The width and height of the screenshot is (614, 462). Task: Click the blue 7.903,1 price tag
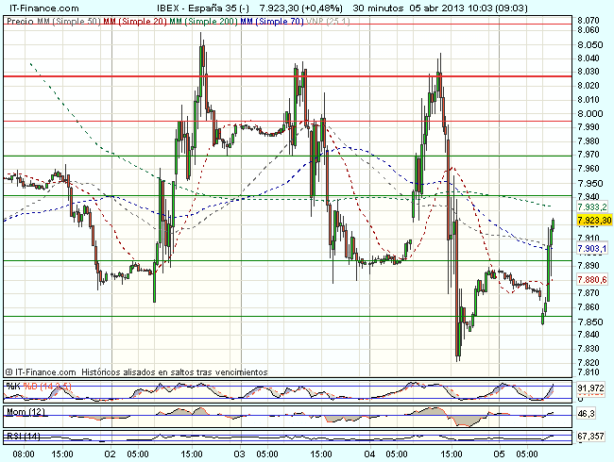[x=589, y=247]
